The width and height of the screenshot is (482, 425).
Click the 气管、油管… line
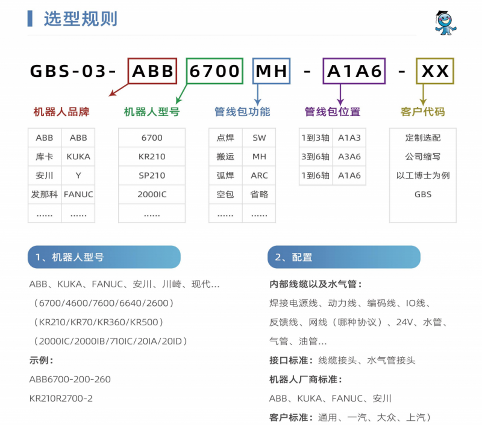pos(298,341)
